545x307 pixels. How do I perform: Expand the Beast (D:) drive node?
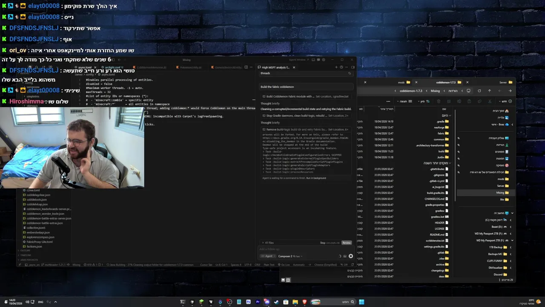[511, 227]
